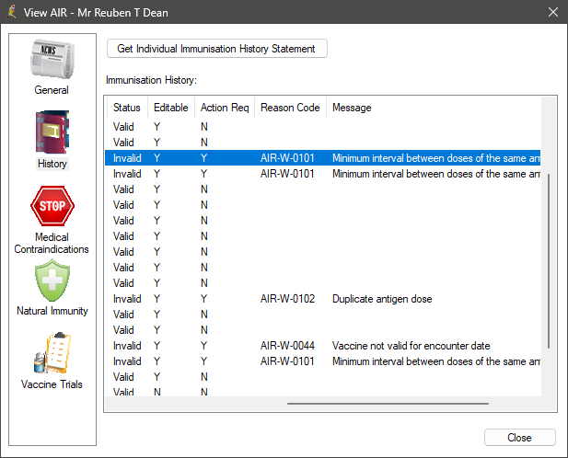
Task: Sort by the Status column header
Action: pyautogui.click(x=127, y=108)
